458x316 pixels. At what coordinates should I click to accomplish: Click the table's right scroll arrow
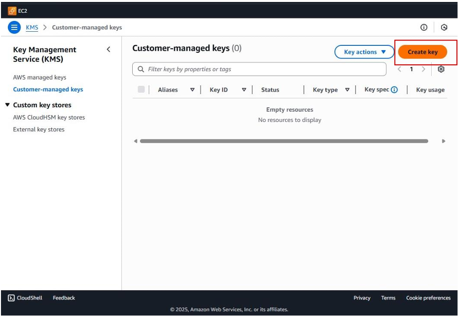(443, 141)
